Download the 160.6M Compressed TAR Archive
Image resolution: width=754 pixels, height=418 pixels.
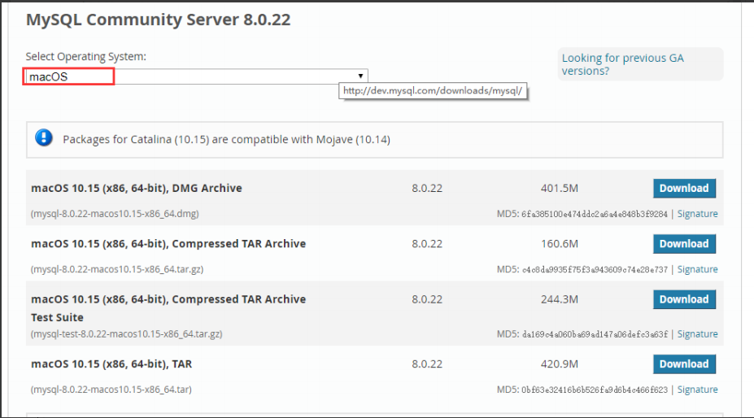[684, 244]
